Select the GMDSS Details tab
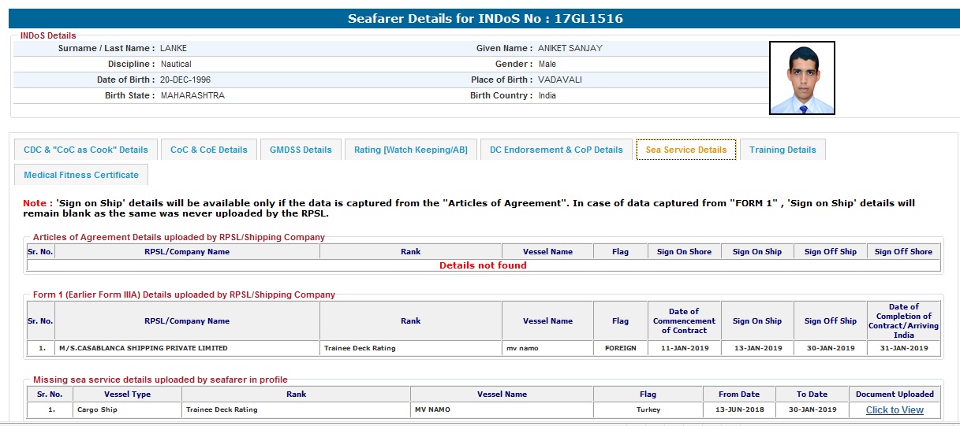 301,150
